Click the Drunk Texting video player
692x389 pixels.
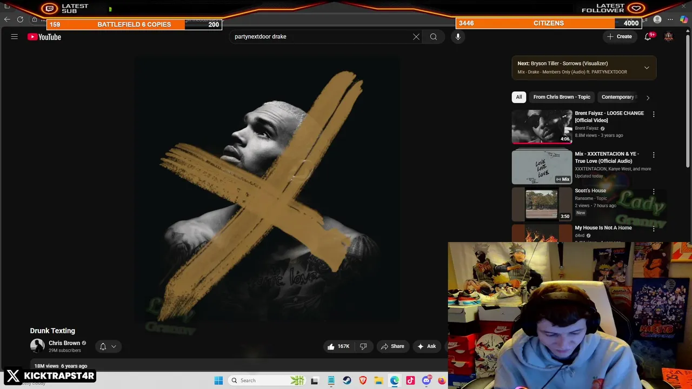click(x=268, y=189)
